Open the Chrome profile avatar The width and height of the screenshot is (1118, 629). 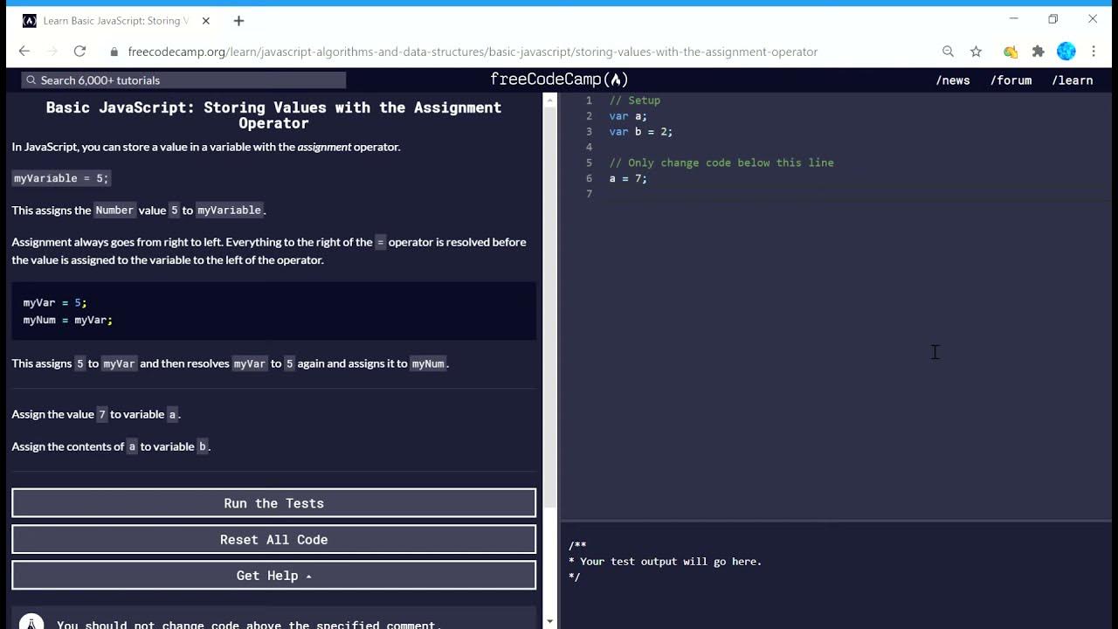click(x=1066, y=52)
